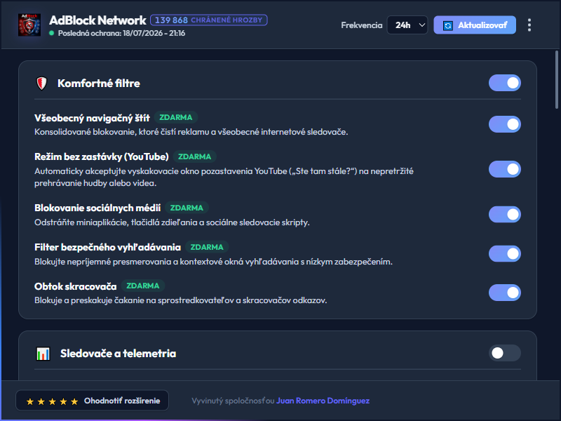
Task: Open the three-dot more options menu
Action: pos(529,25)
